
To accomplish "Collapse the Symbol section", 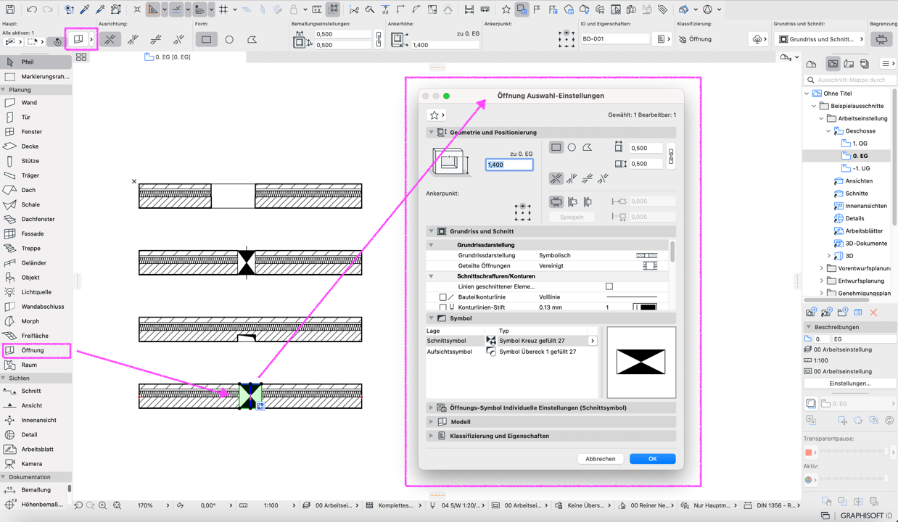I will pyautogui.click(x=431, y=318).
